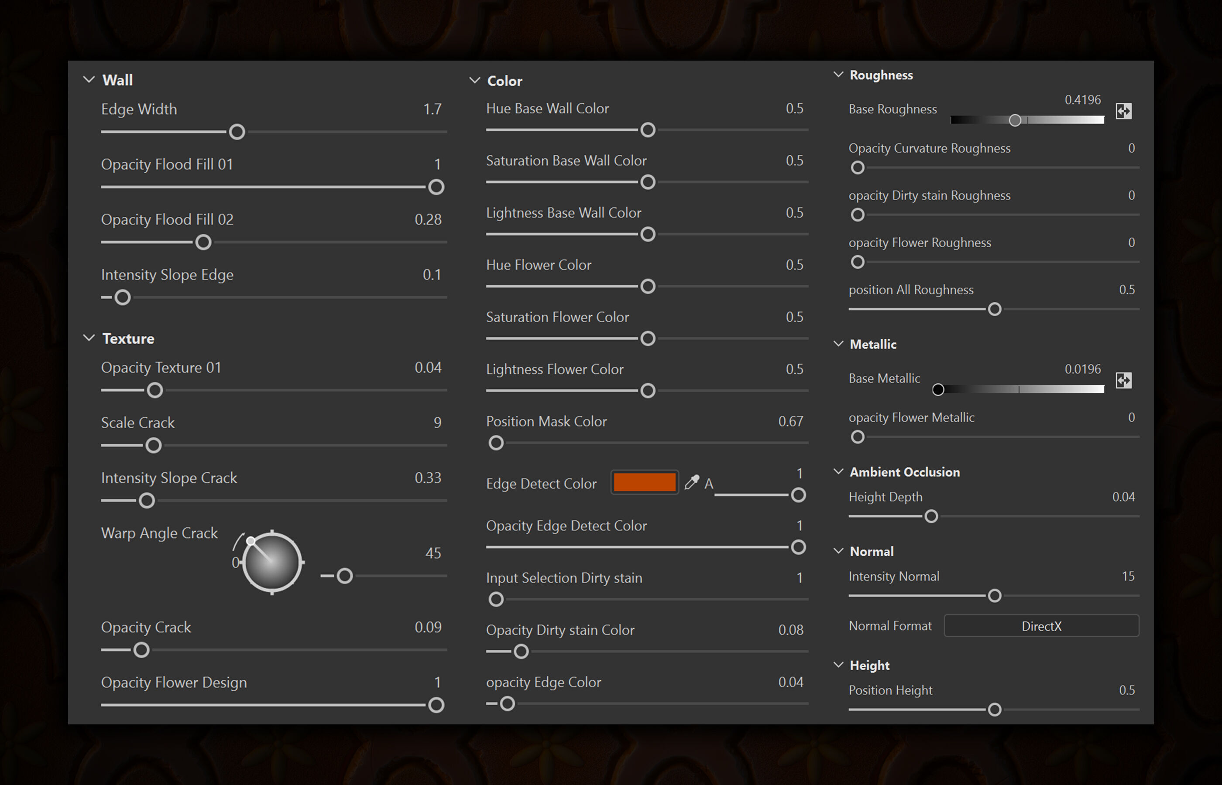This screenshot has width=1222, height=785.
Task: Click the Warp Angle Crack dial
Action: [x=272, y=562]
